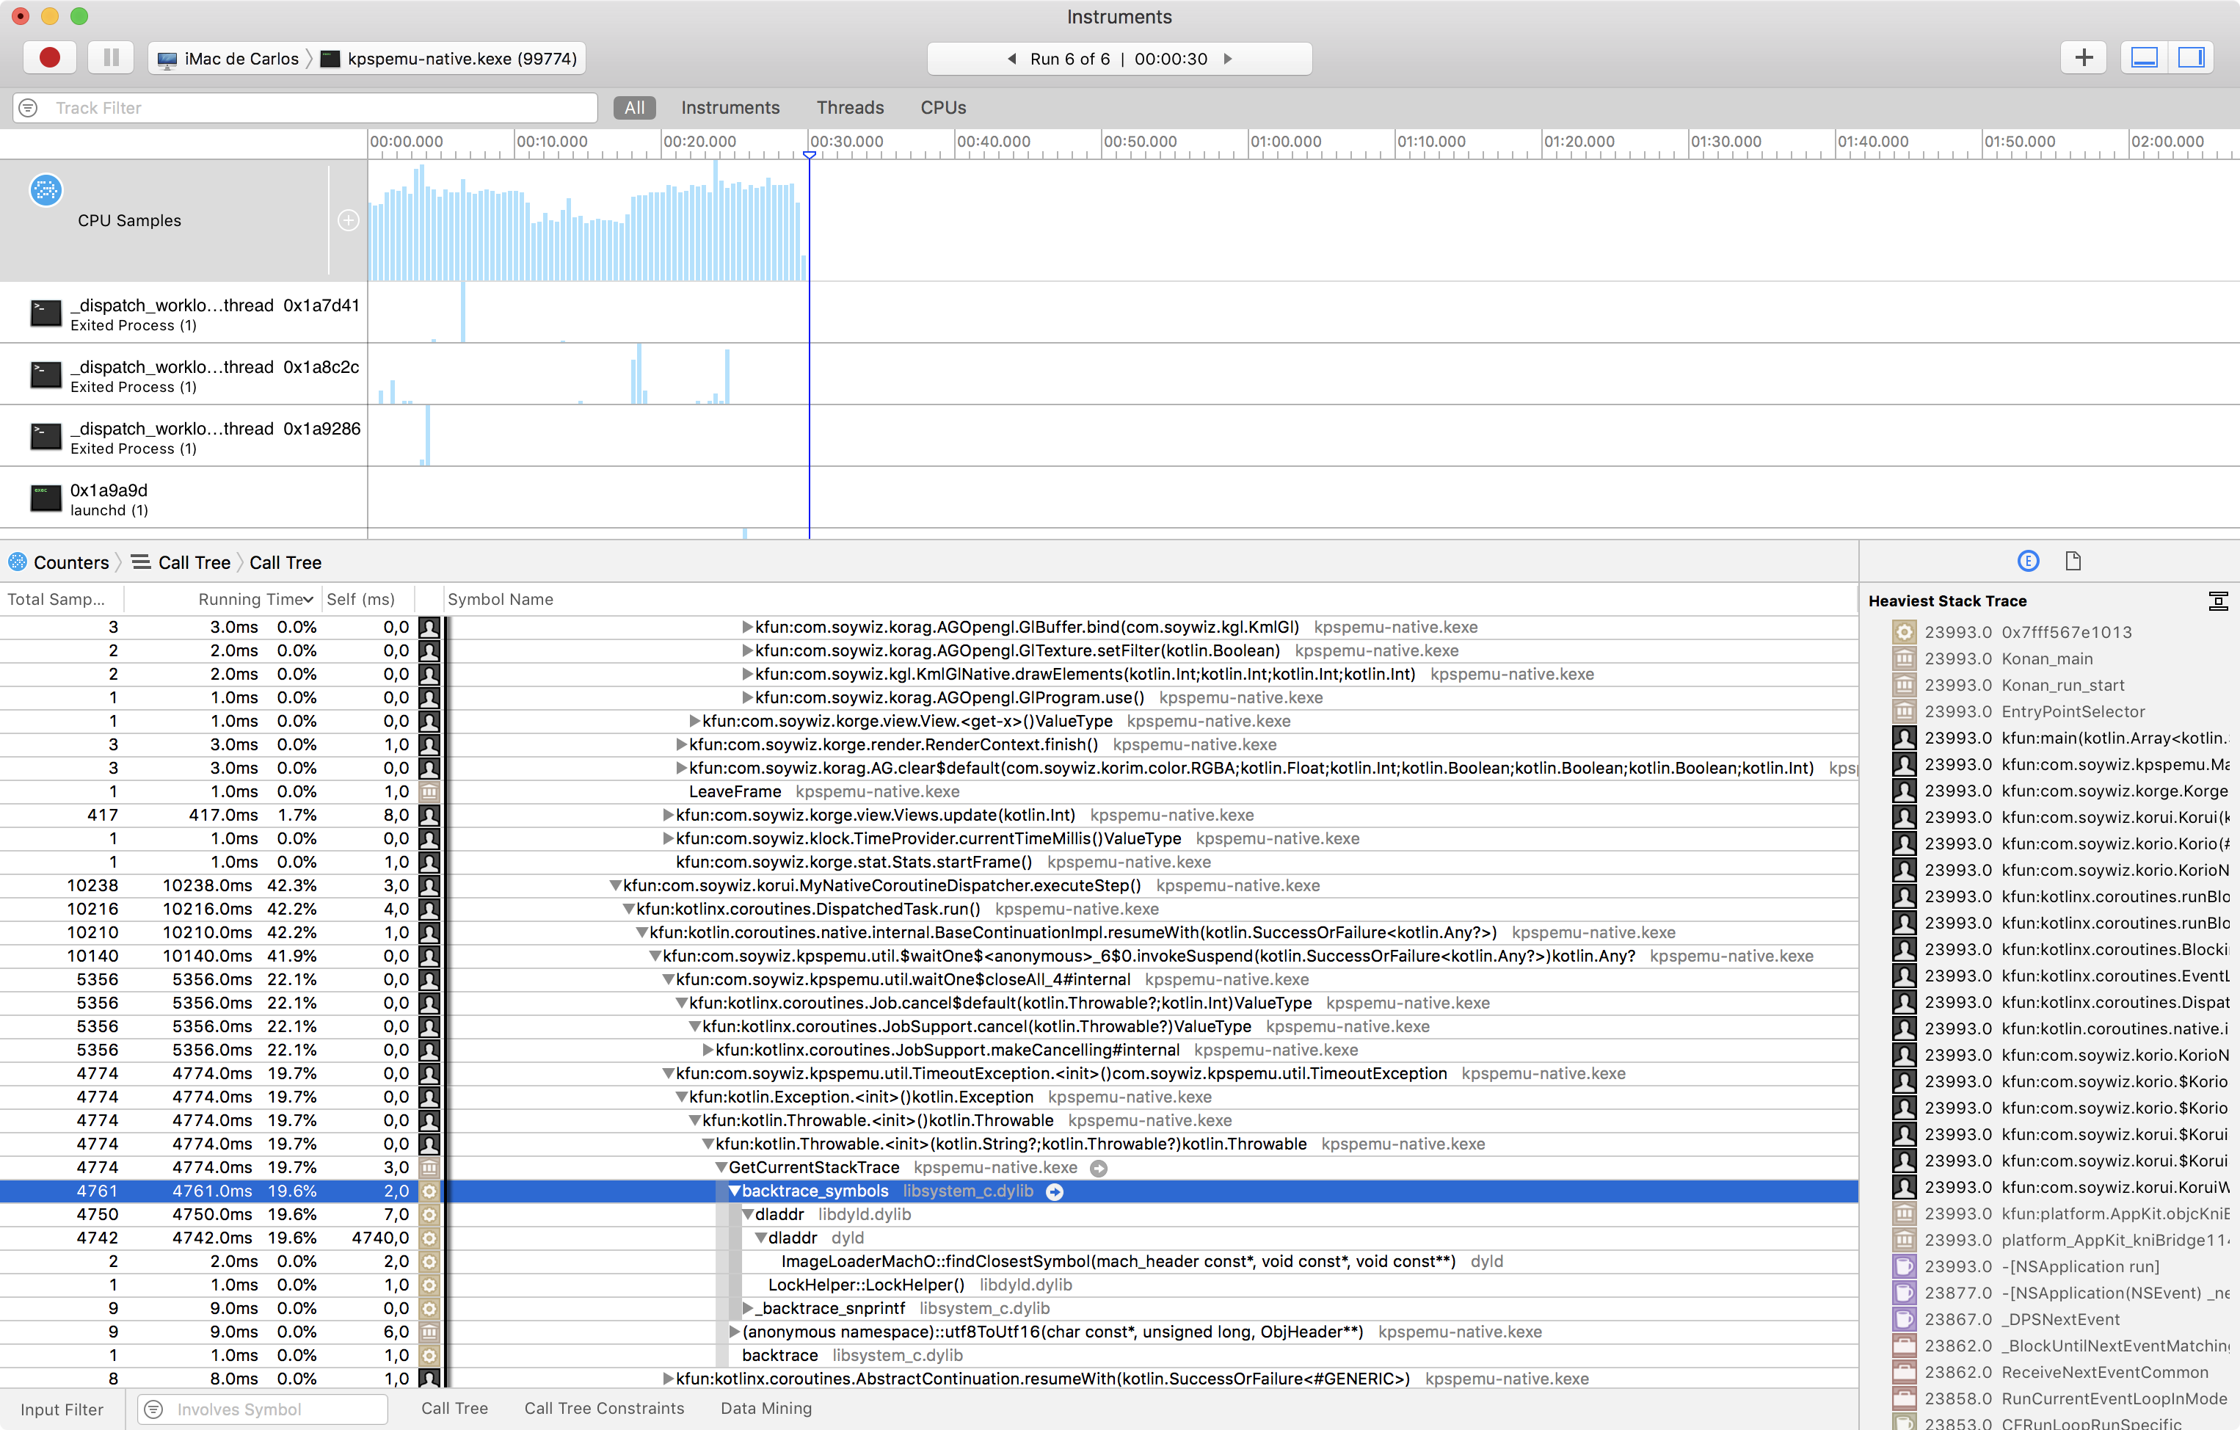Click the plus circle on CPU Samples track
The image size is (2240, 1430).
tap(348, 220)
